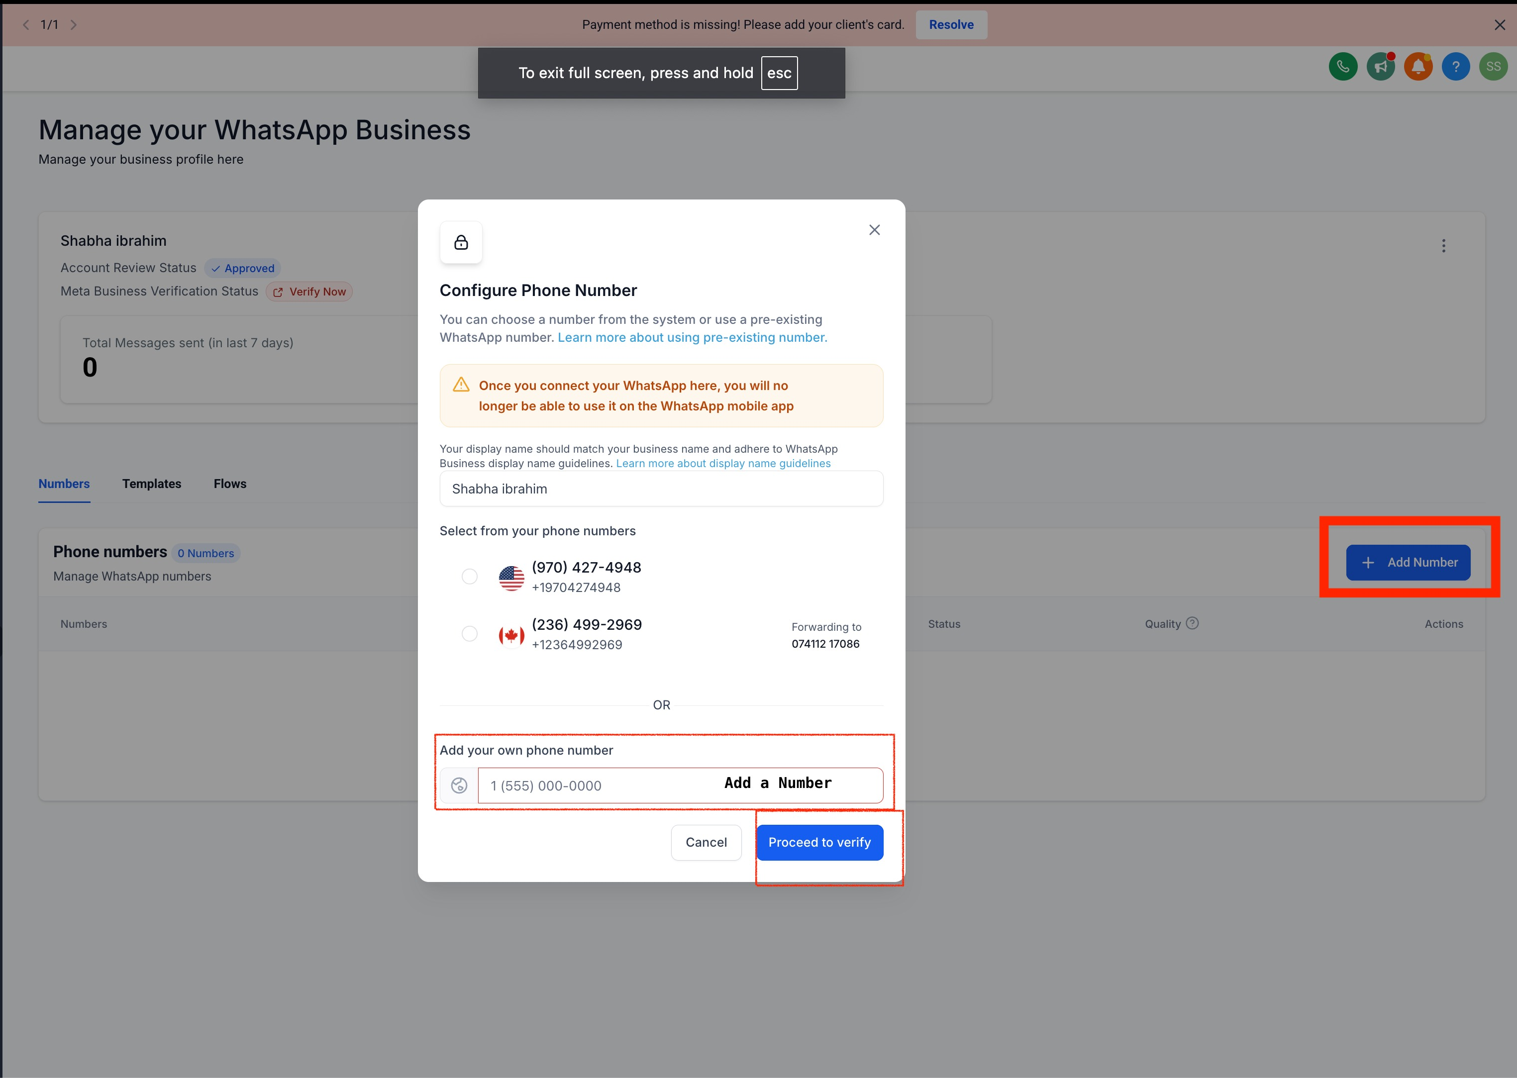This screenshot has width=1517, height=1078.
Task: Switch to the Numbers tab
Action: 64,484
